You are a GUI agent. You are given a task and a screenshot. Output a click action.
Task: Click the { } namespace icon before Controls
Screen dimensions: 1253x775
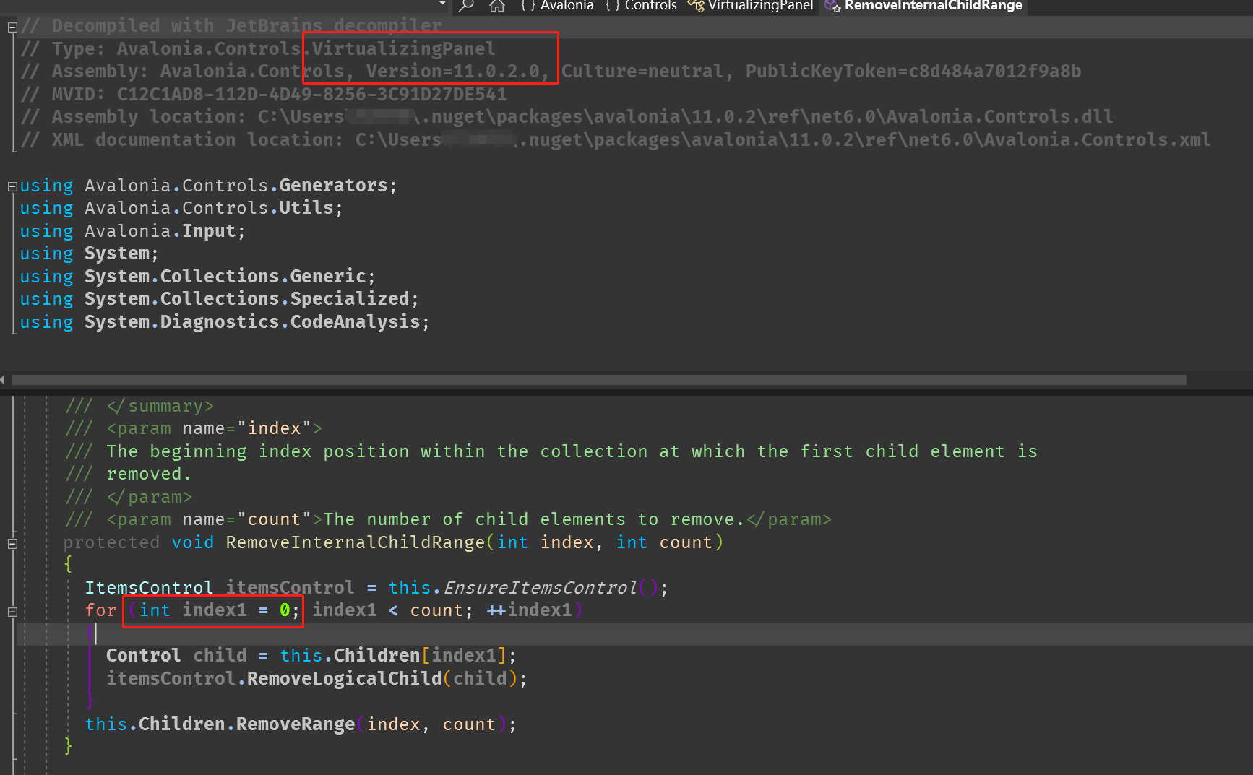613,6
